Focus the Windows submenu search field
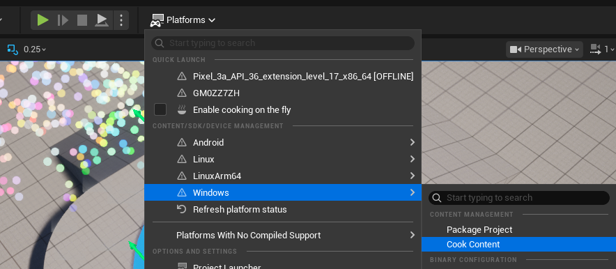This screenshot has height=269, width=616. coord(519,198)
